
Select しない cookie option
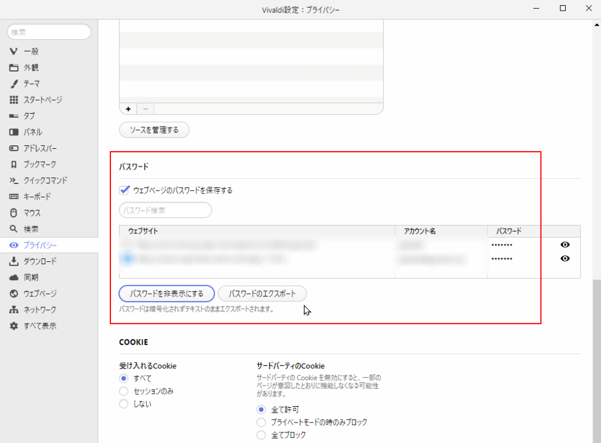[123, 404]
